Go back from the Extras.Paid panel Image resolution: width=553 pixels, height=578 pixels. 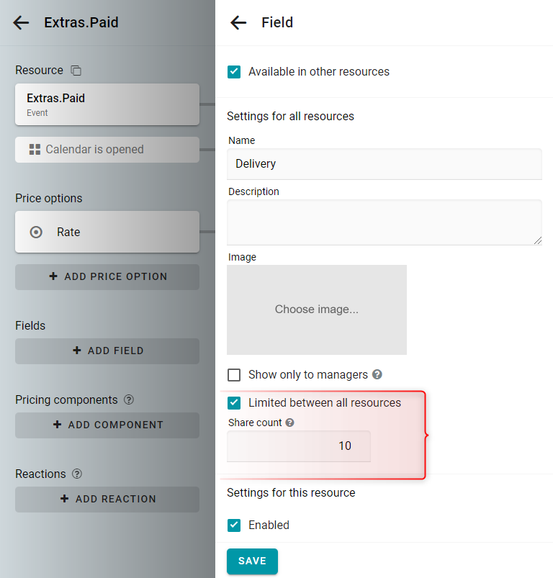point(21,23)
